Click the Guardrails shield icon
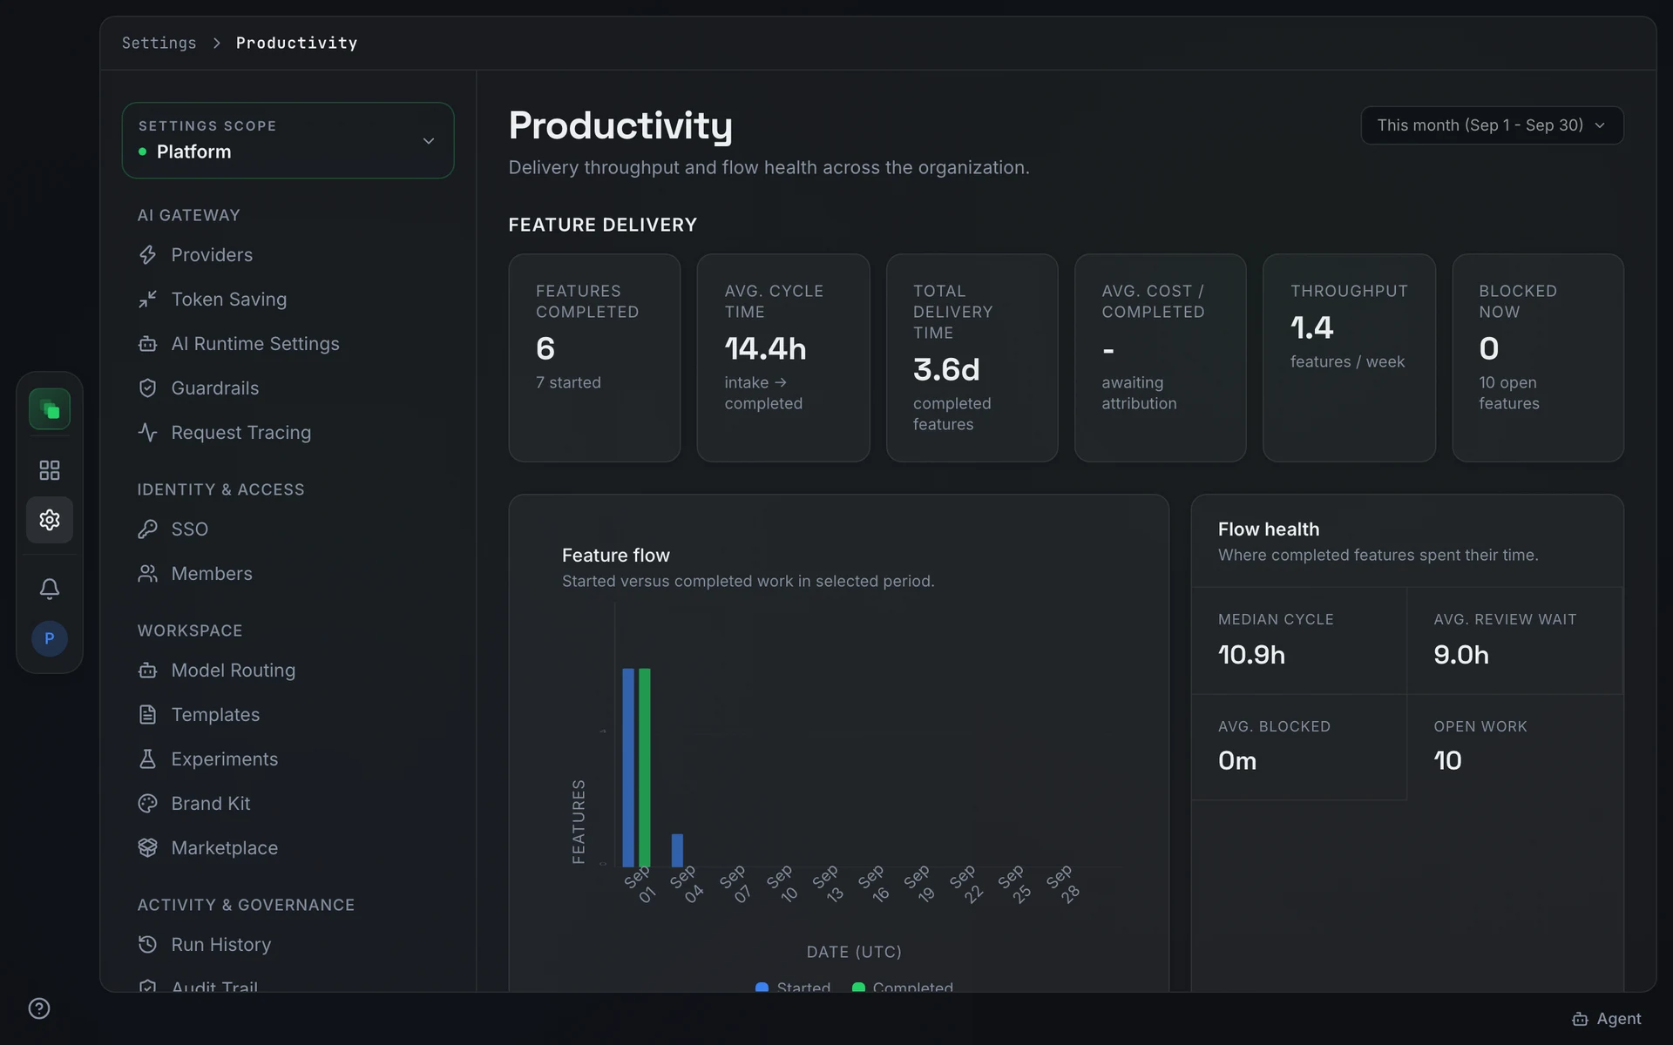The width and height of the screenshot is (1673, 1045). point(148,388)
